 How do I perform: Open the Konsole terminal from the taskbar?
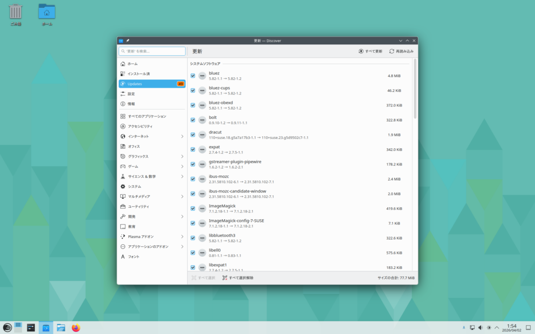pos(31,328)
